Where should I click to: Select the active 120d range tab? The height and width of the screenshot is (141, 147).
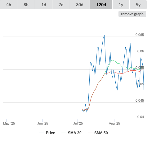101,5
